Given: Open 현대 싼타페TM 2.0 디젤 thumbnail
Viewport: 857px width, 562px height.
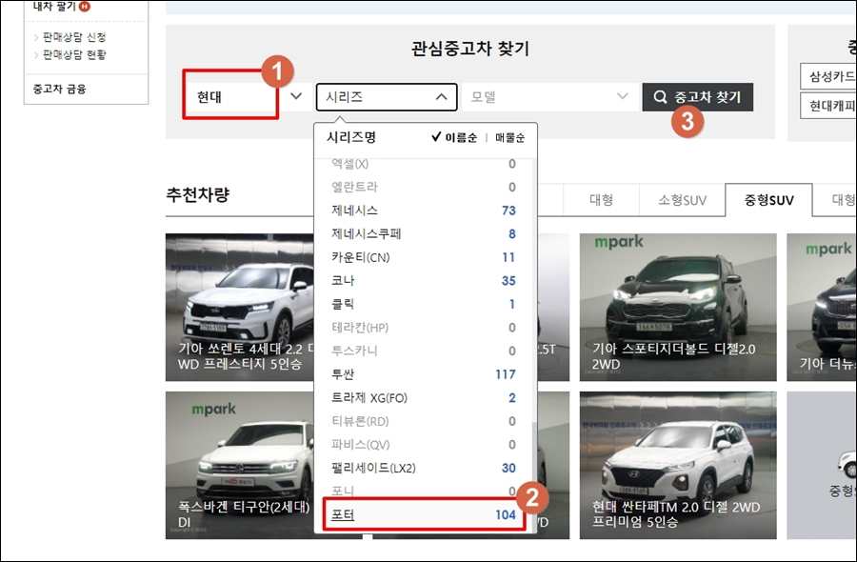Looking at the screenshot, I should pyautogui.click(x=678, y=465).
